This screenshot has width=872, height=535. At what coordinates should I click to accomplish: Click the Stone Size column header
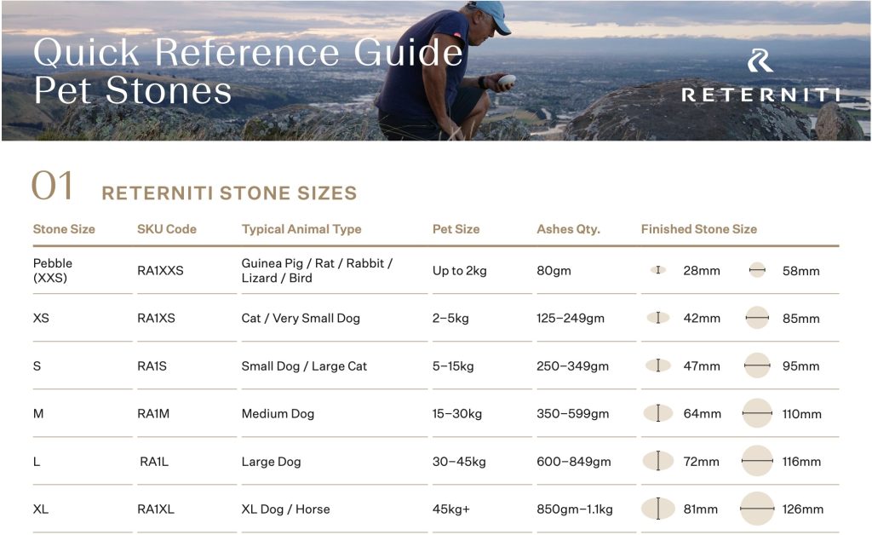point(64,229)
